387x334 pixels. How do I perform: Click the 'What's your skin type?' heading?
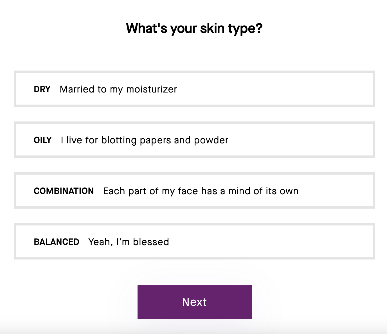click(x=194, y=28)
